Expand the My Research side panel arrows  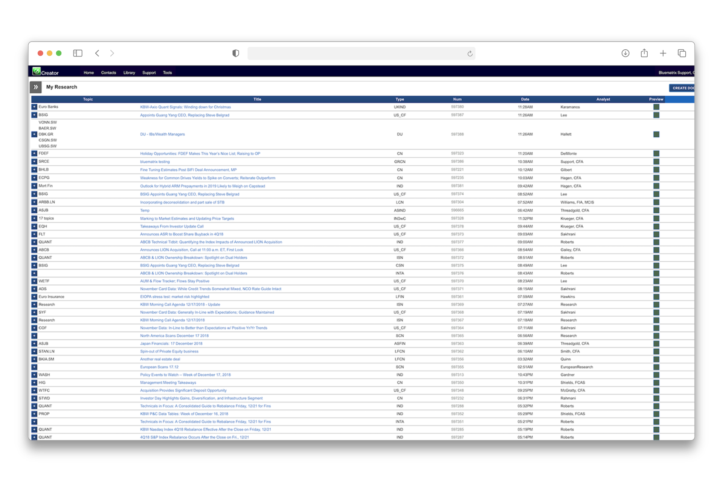tap(36, 87)
